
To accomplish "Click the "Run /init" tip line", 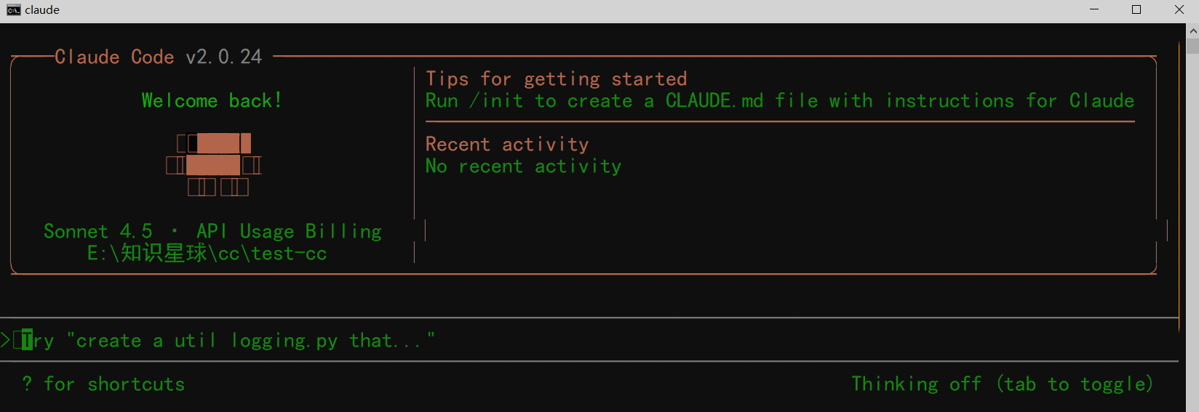I will pyautogui.click(x=779, y=100).
